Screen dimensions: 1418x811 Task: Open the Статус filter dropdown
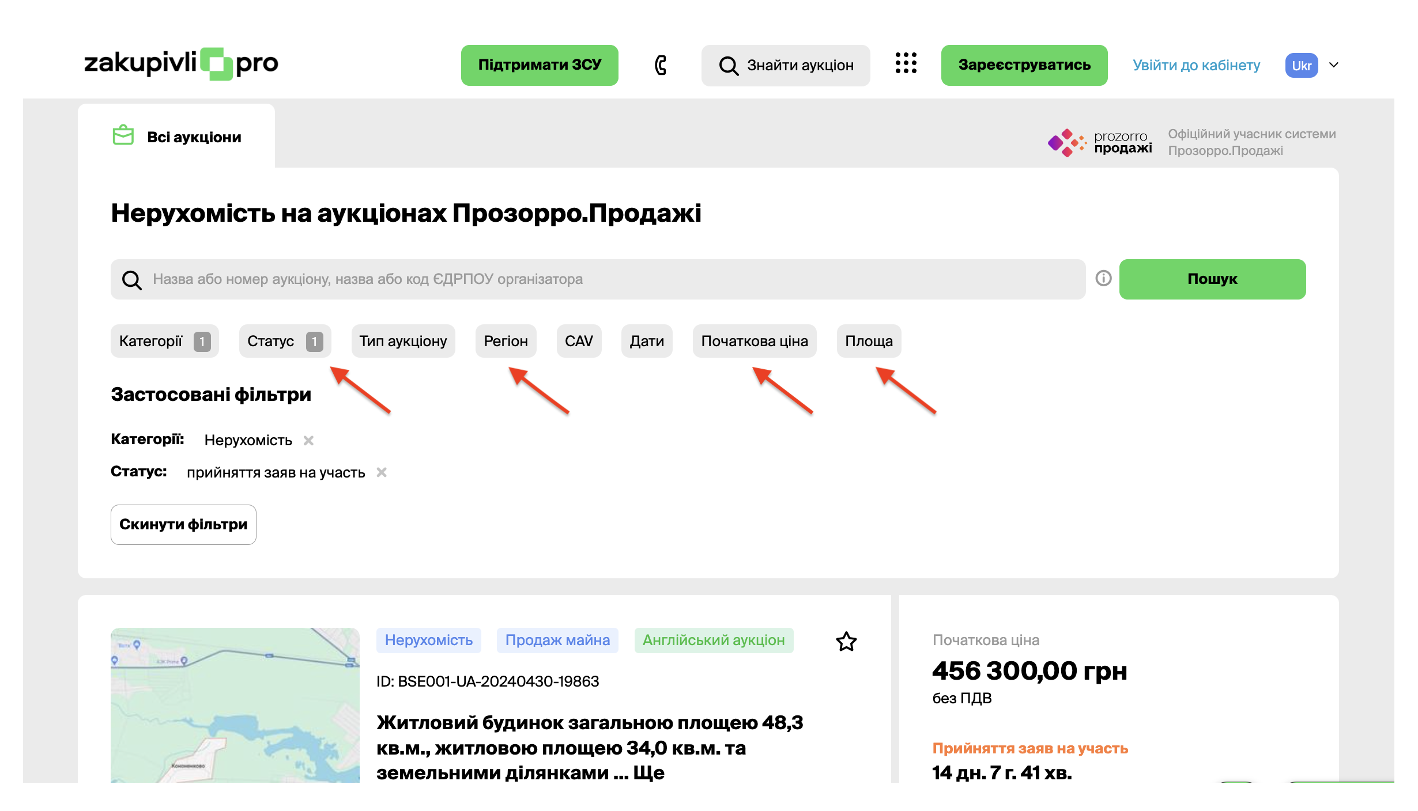[x=285, y=342]
